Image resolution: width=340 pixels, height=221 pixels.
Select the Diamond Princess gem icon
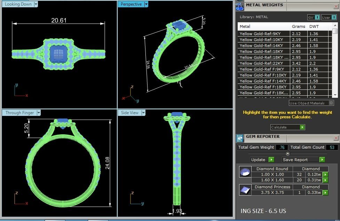pyautogui.click(x=245, y=190)
